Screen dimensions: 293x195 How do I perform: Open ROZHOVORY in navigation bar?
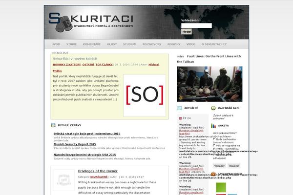[152, 44]
